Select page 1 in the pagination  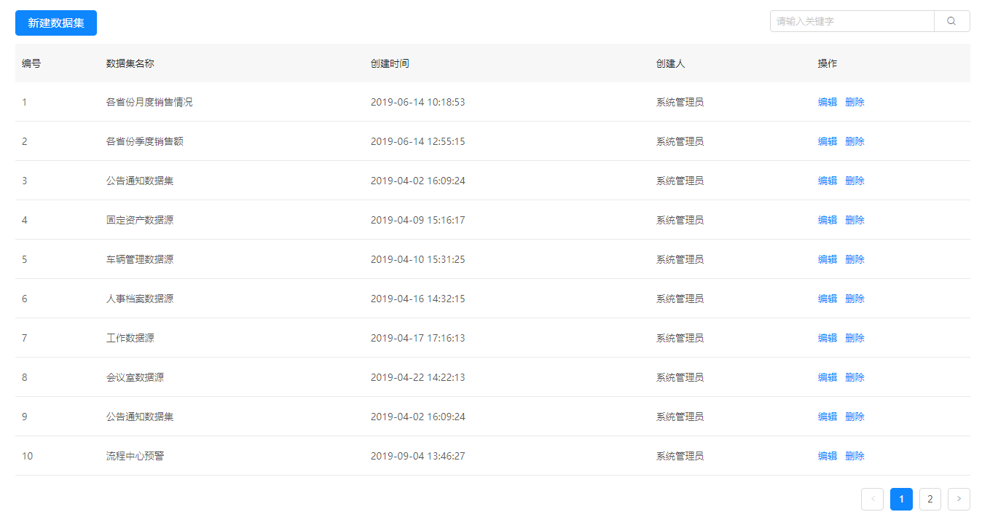(x=901, y=499)
